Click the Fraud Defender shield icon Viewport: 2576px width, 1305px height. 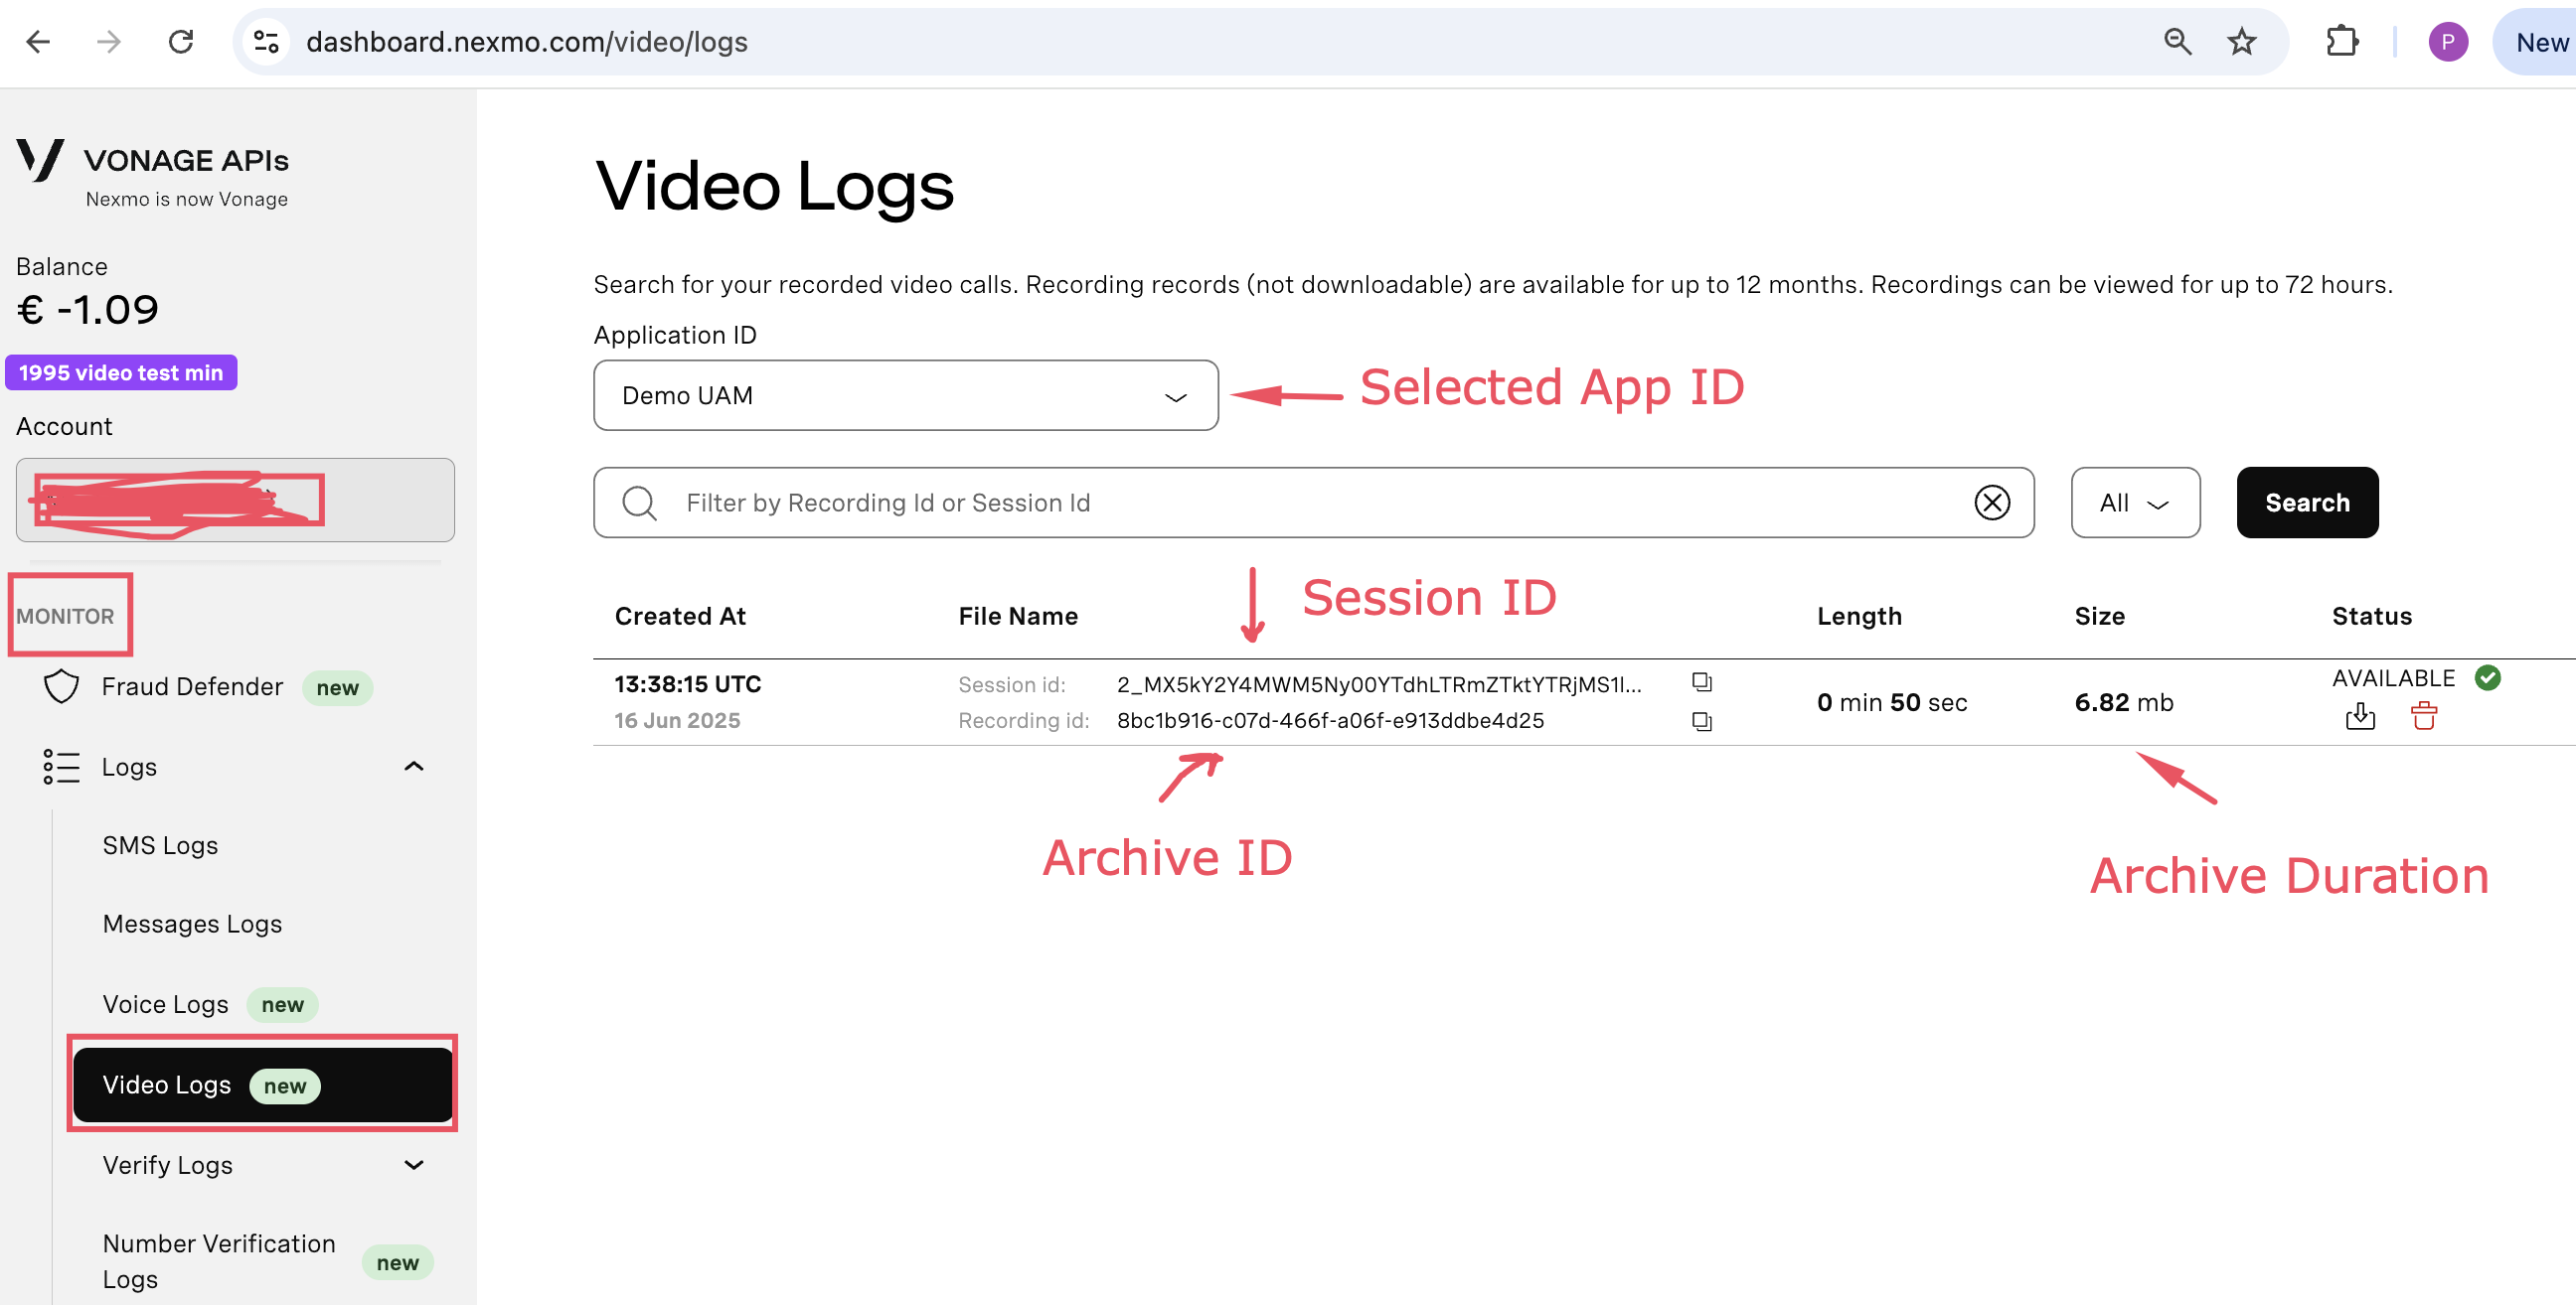[x=61, y=686]
